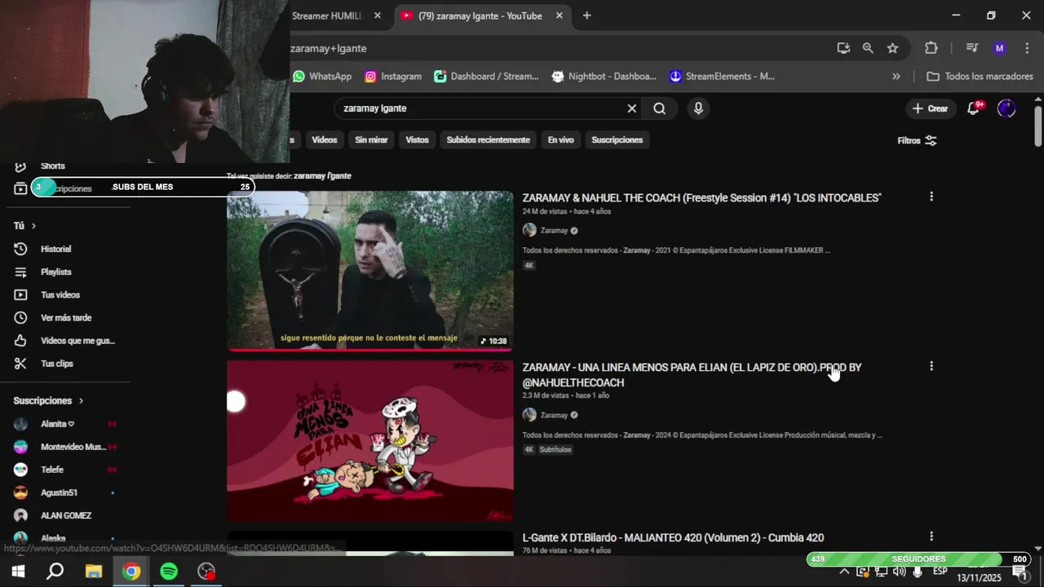
Task: Open Chrome extensions puzzle icon
Action: point(931,48)
